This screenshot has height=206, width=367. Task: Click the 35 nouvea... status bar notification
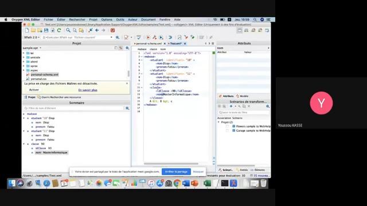(260, 176)
